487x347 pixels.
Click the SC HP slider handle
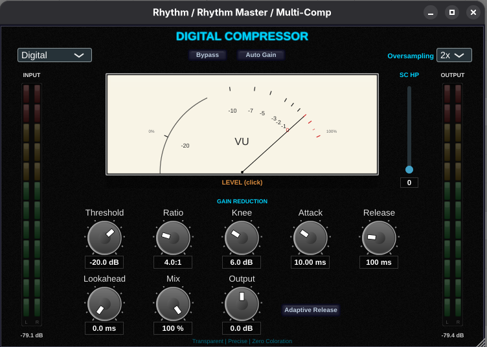click(409, 170)
